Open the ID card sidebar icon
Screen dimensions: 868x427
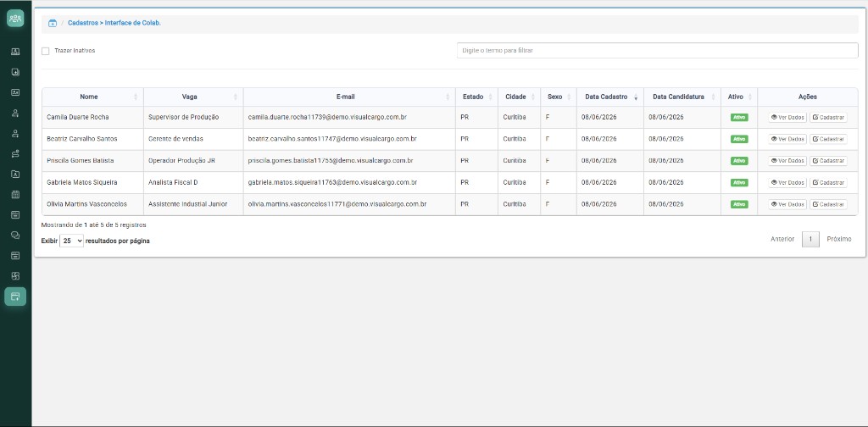click(x=15, y=92)
